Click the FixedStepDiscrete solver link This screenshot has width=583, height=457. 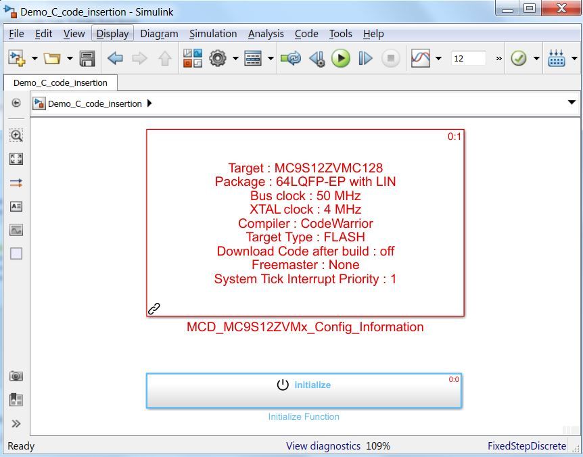pyautogui.click(x=527, y=446)
